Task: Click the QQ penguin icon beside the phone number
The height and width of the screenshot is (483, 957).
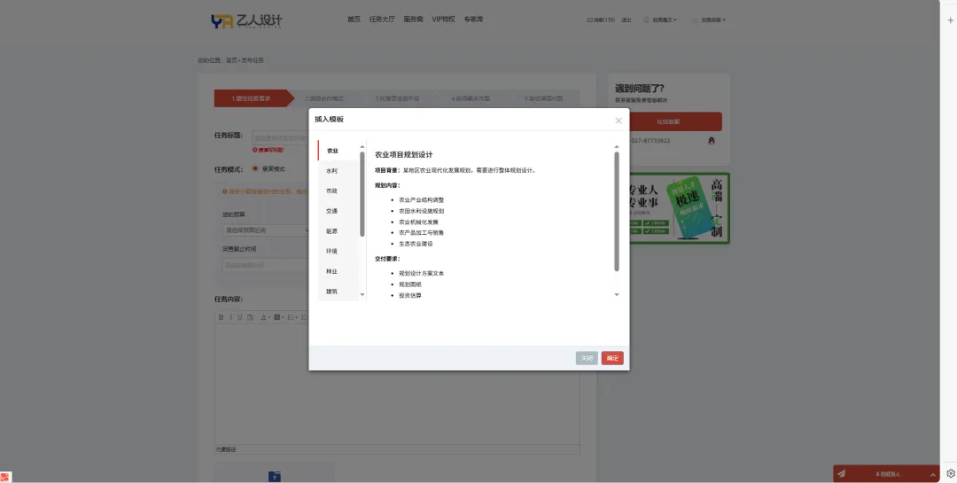Action: click(x=711, y=140)
